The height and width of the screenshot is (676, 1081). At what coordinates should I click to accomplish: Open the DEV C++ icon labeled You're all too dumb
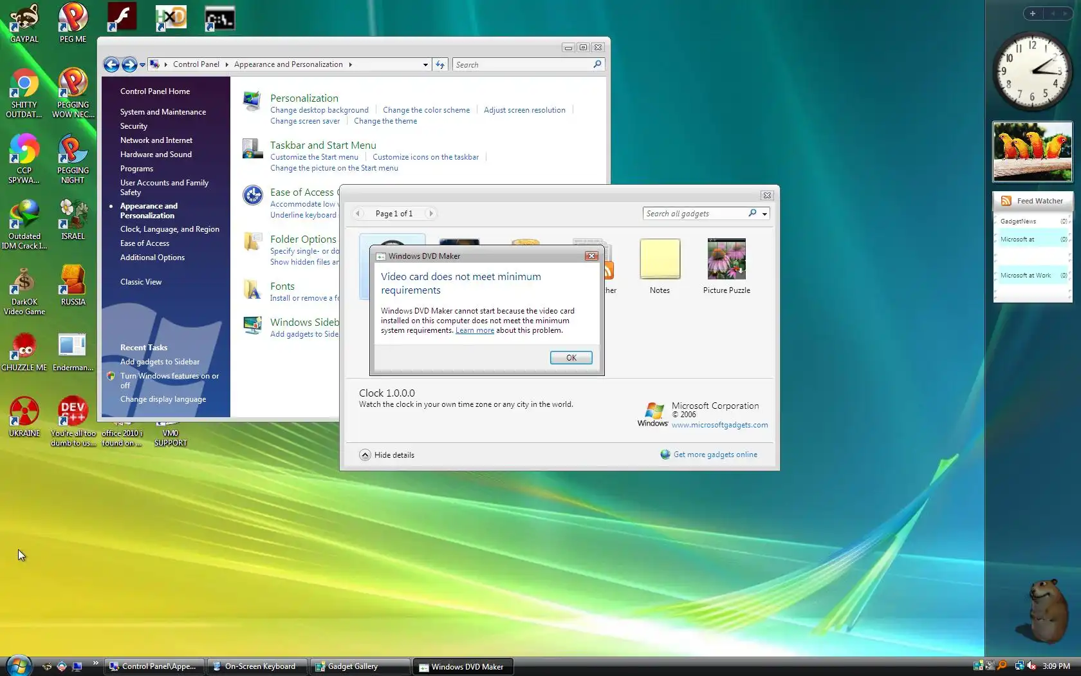(73, 422)
